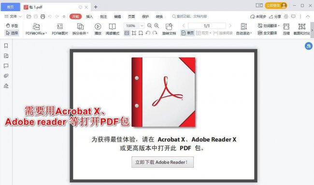Open the quick access customize dropdown
Screen dimensions: 314x185
point(64,16)
